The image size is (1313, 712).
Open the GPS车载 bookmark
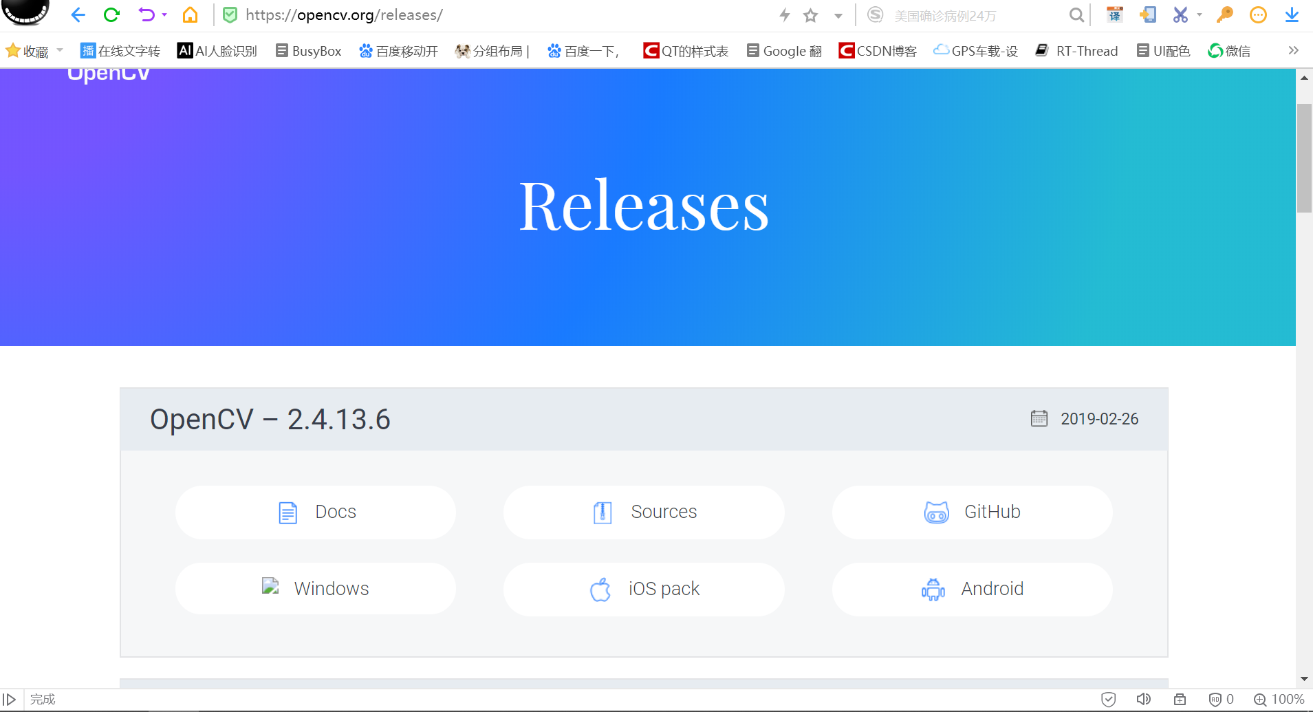[x=975, y=51]
